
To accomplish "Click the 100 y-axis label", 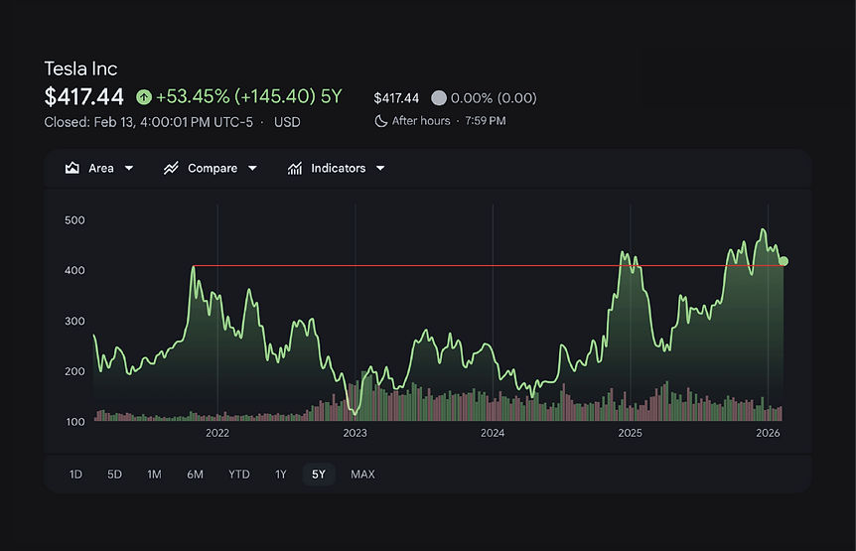I will (75, 422).
